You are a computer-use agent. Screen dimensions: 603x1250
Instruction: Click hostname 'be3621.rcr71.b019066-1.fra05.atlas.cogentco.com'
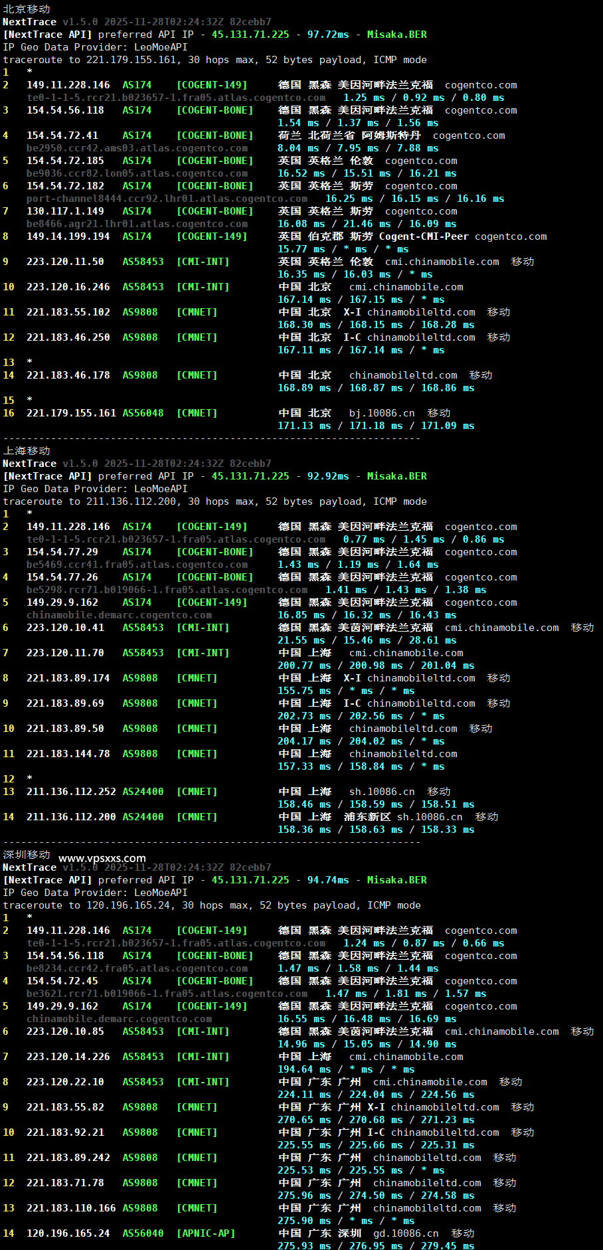coord(167,994)
